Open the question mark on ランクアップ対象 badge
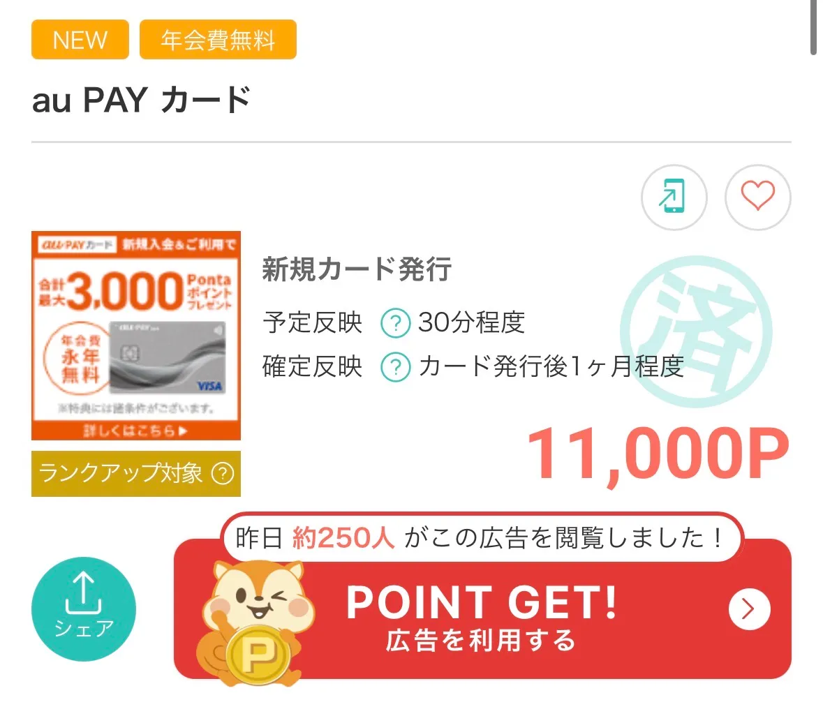Image resolution: width=823 pixels, height=709 pixels. pyautogui.click(x=222, y=474)
